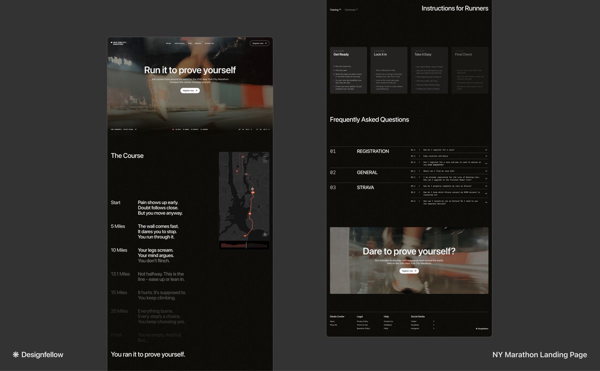Click the top round control on the map
Image resolution: width=600 pixels, height=371 pixels.
pyautogui.click(x=265, y=156)
